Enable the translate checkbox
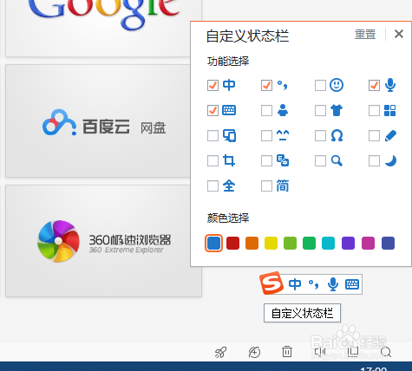Image resolution: width=412 pixels, height=371 pixels. click(266, 161)
